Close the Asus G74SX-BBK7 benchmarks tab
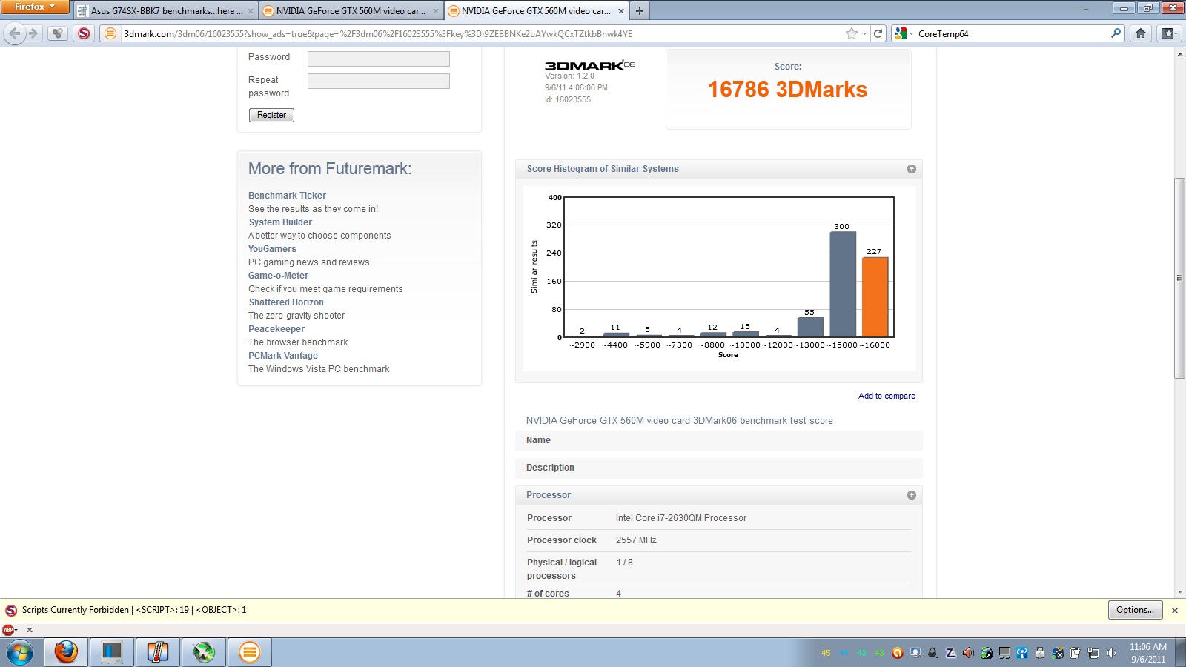The width and height of the screenshot is (1186, 667). (x=251, y=11)
